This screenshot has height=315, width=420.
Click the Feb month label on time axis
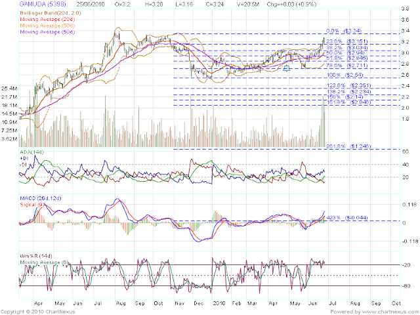click(x=237, y=303)
